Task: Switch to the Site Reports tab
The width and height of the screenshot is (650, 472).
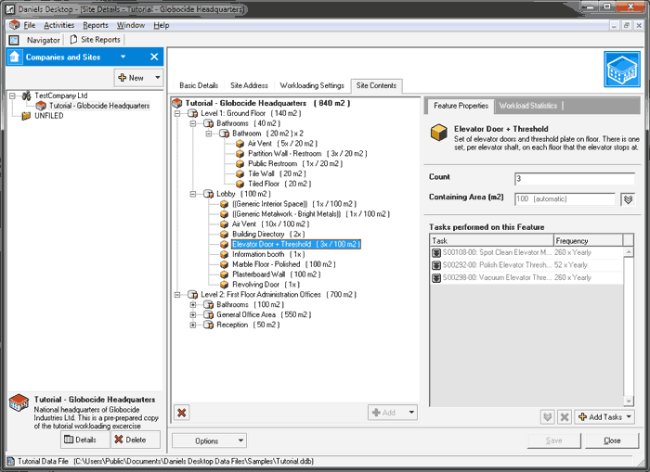Action: pyautogui.click(x=95, y=39)
